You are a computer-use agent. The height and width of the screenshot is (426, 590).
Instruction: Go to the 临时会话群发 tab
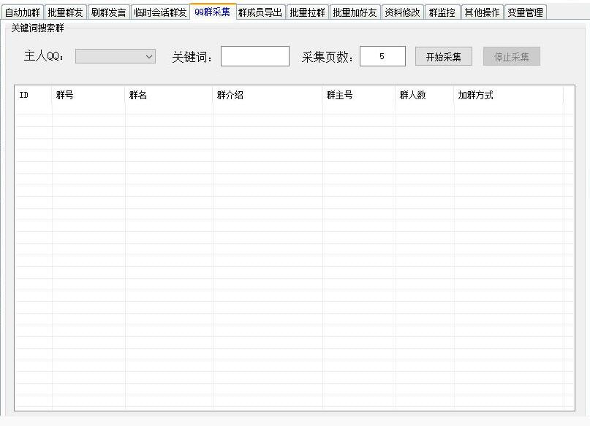[x=160, y=12]
